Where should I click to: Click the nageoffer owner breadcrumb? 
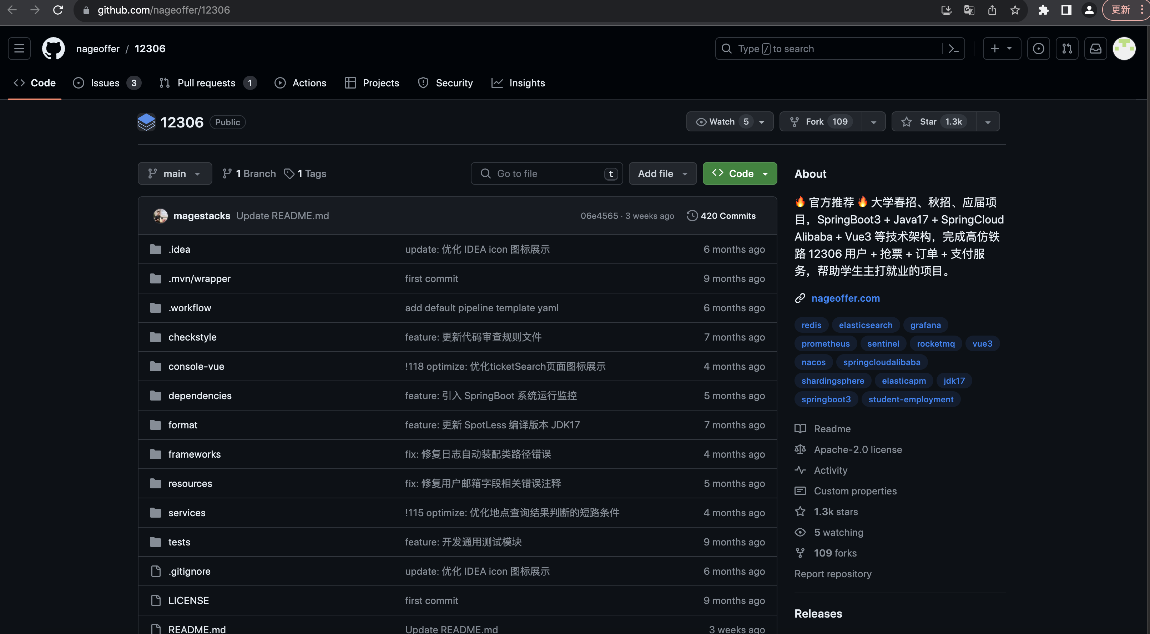(x=98, y=48)
